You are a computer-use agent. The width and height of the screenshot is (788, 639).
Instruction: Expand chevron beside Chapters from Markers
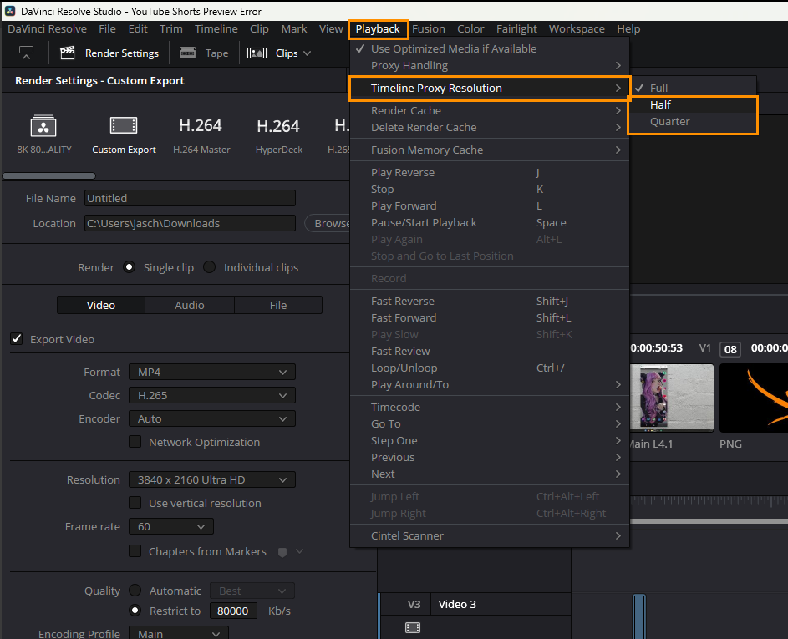tap(299, 551)
